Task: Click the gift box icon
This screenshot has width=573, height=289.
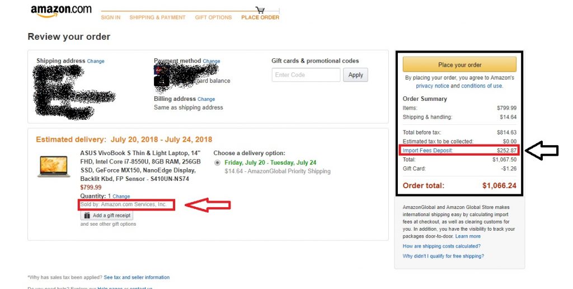Action: pos(87,216)
